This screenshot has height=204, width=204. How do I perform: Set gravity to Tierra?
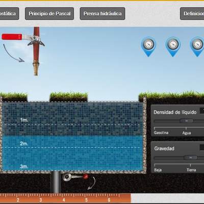pyautogui.click(x=191, y=170)
